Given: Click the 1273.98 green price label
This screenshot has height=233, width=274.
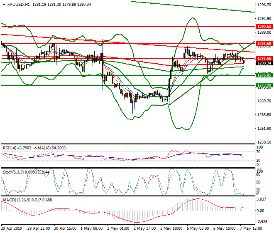Looking at the screenshot, I should pyautogui.click(x=264, y=85).
